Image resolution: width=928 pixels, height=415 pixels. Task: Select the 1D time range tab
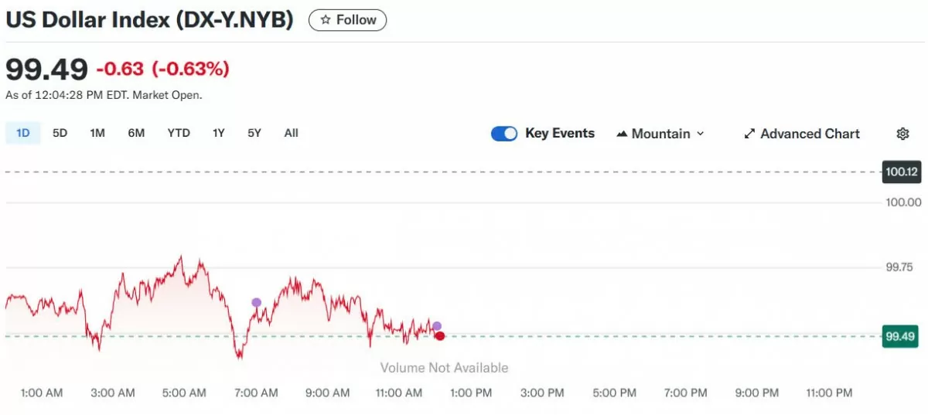[x=23, y=133]
